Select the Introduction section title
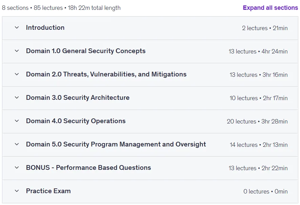This screenshot has height=205, width=300. point(45,27)
